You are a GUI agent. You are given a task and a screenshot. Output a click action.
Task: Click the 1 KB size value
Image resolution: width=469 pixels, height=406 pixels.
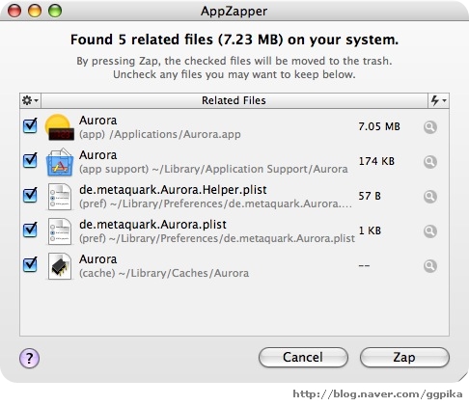[370, 230]
